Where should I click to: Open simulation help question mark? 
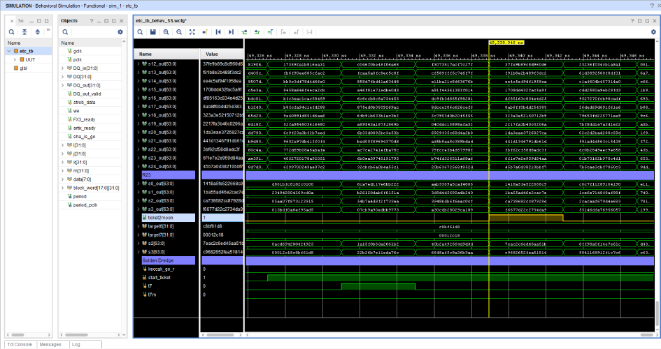click(x=652, y=6)
